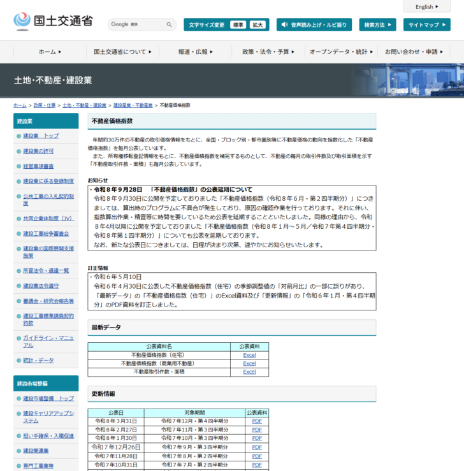Viewport: 464px width, 471px height.
Task: Open sidebar link 公共工事の入札契約制度
Action: pos(48,199)
